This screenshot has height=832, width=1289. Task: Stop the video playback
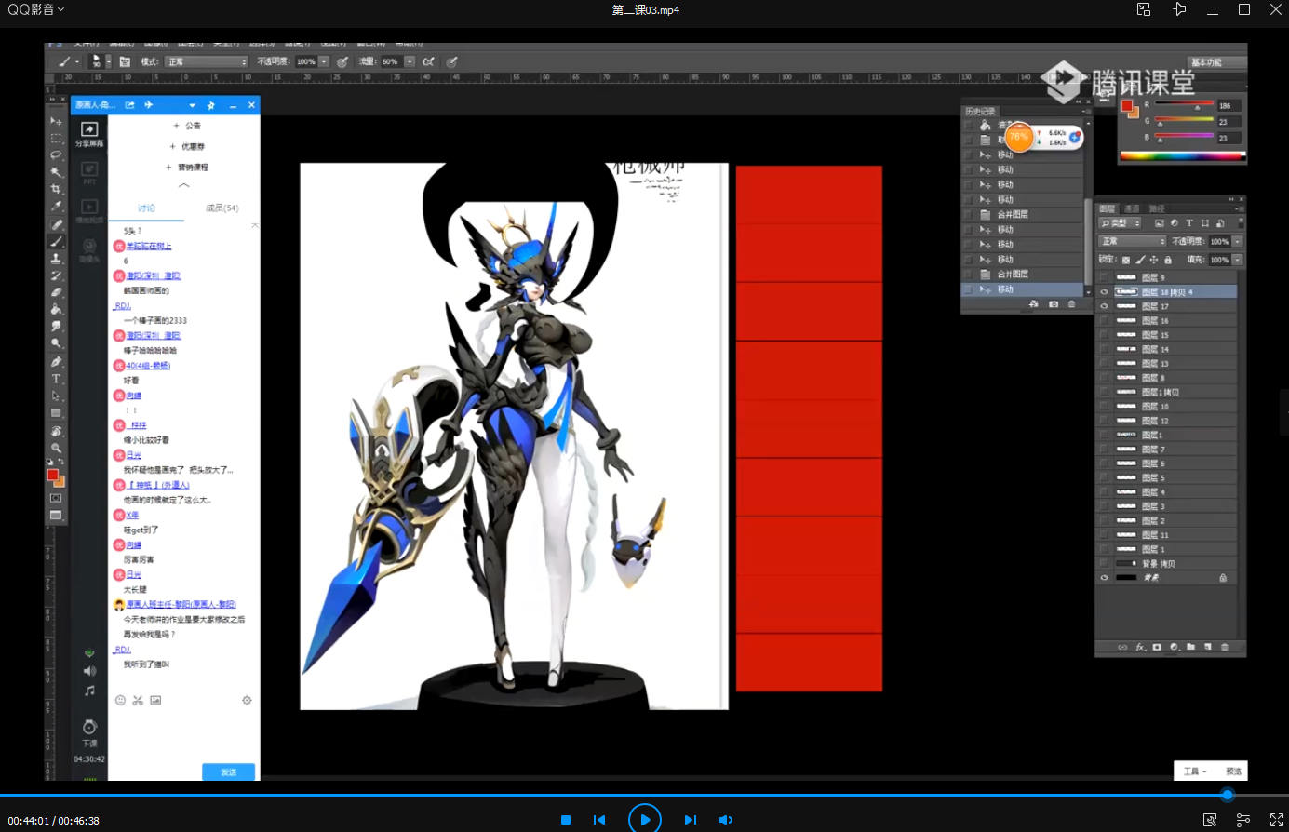tap(565, 820)
